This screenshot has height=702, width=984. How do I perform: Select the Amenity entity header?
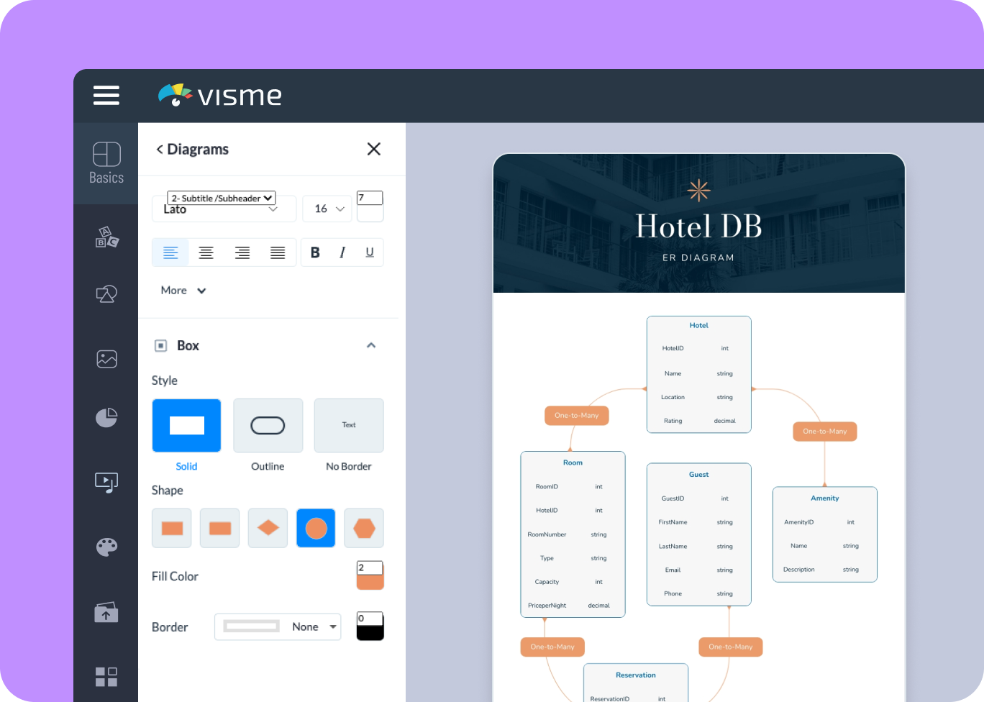click(x=825, y=498)
